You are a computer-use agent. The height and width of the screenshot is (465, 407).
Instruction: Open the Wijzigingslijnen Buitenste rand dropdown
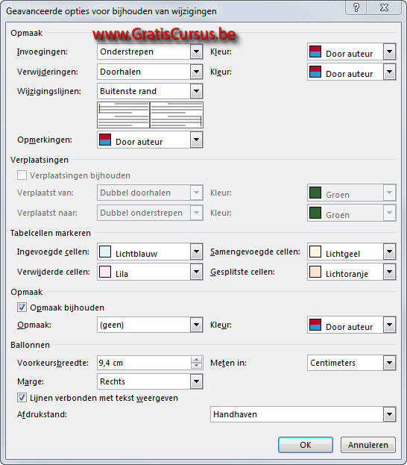click(x=150, y=91)
